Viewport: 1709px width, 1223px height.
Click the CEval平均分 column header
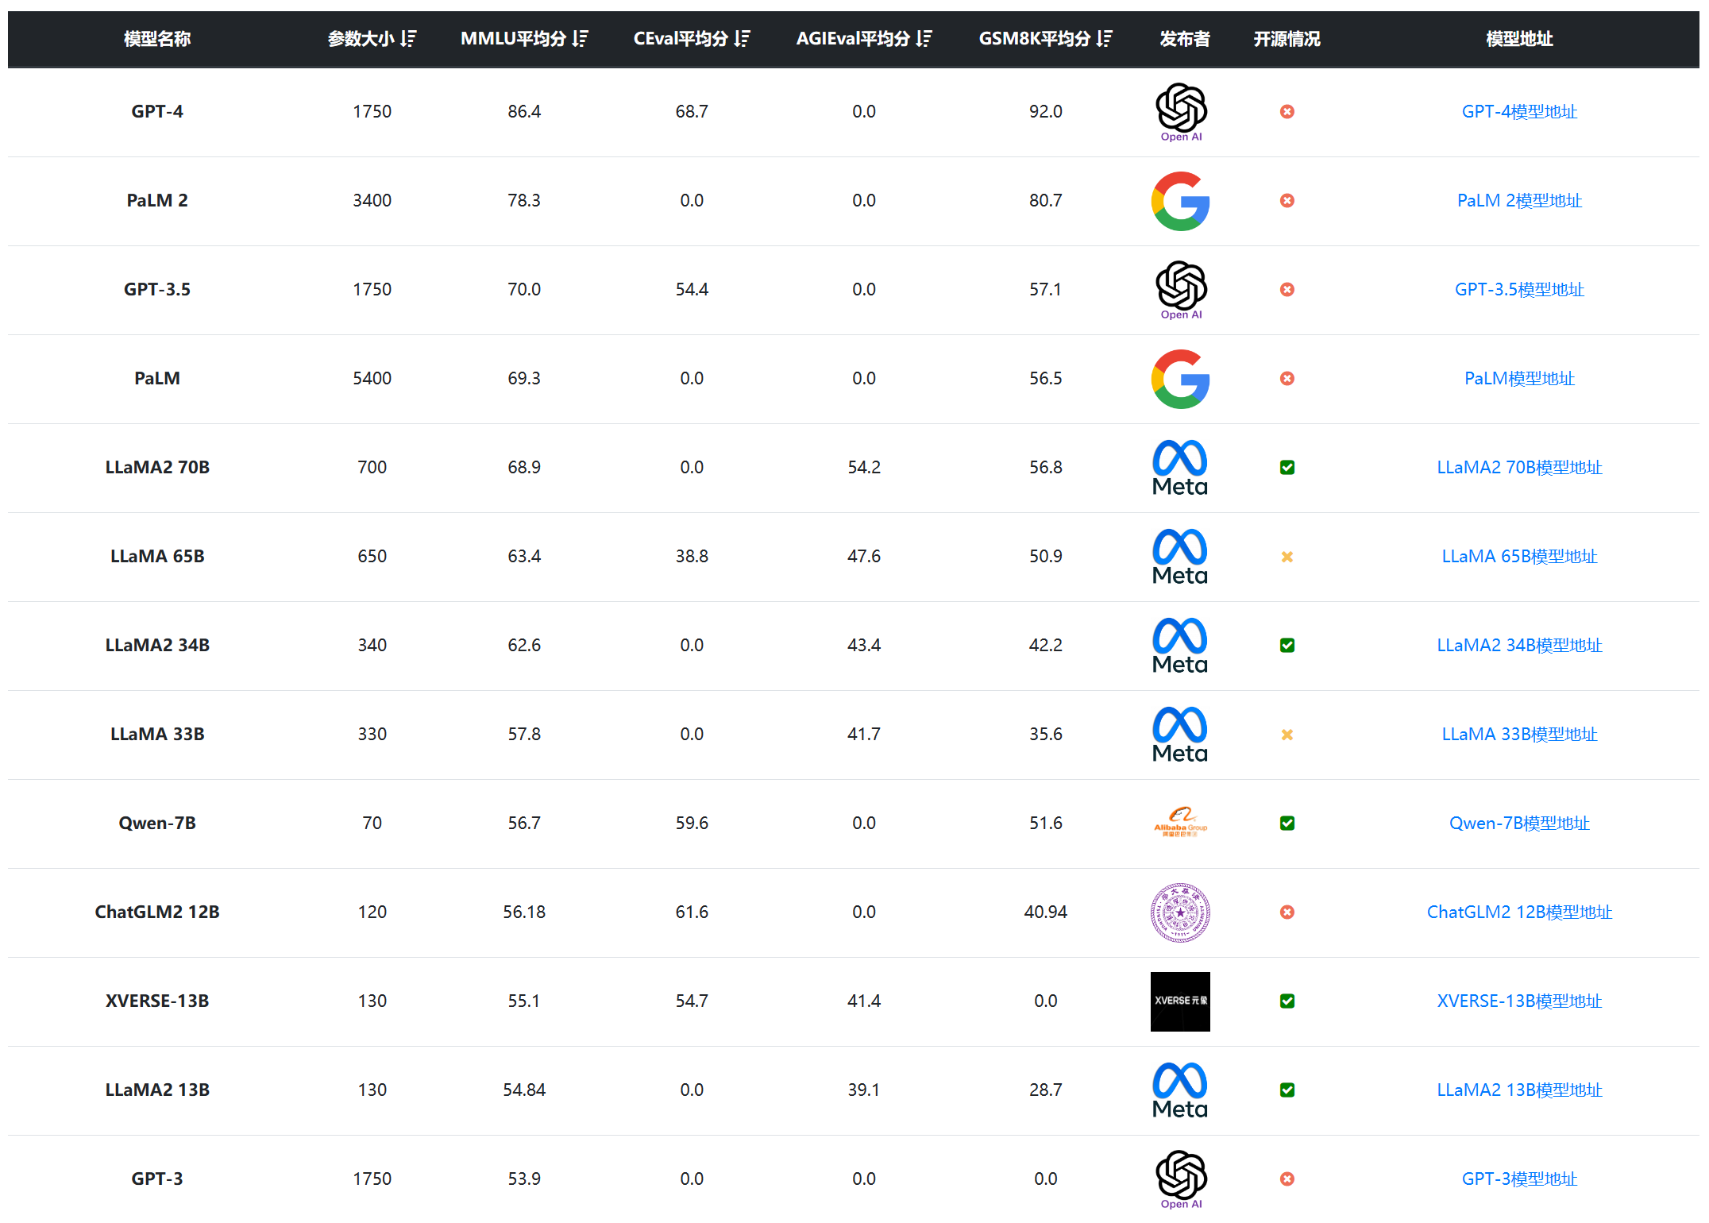point(681,38)
